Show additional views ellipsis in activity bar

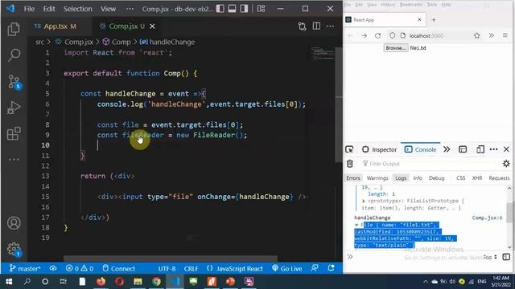14,159
